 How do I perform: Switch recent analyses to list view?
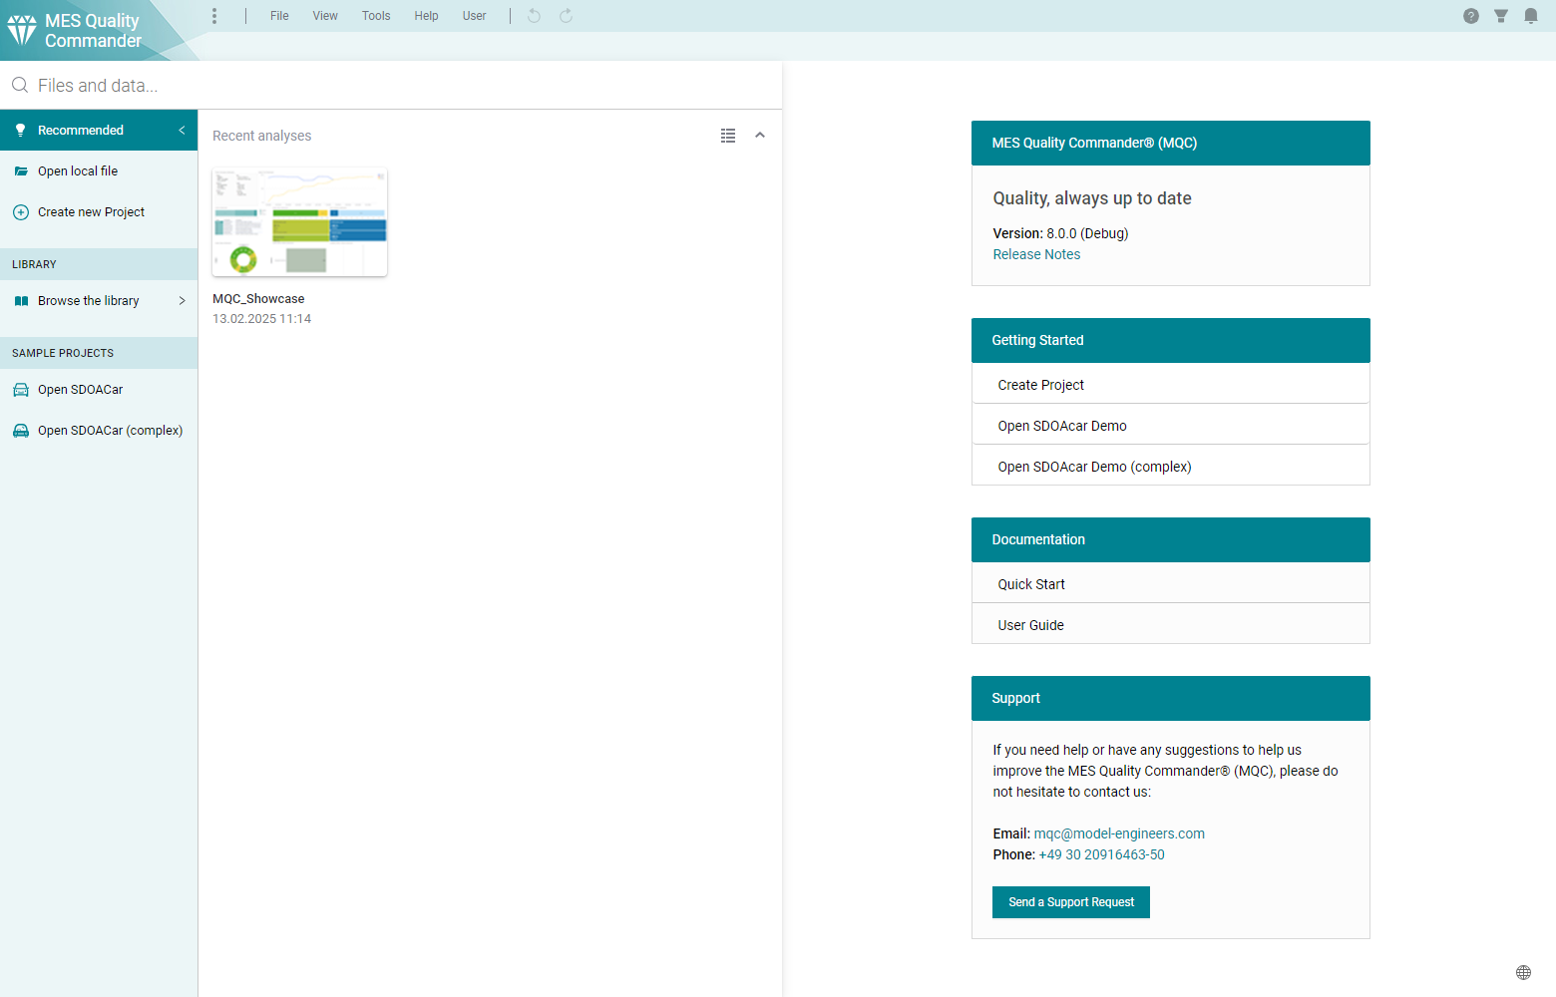(x=728, y=136)
